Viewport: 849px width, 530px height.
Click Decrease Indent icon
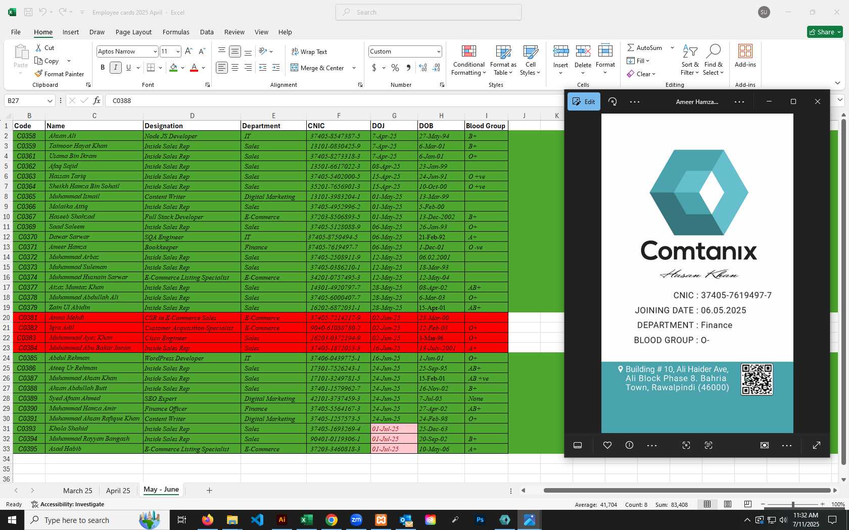(x=263, y=68)
